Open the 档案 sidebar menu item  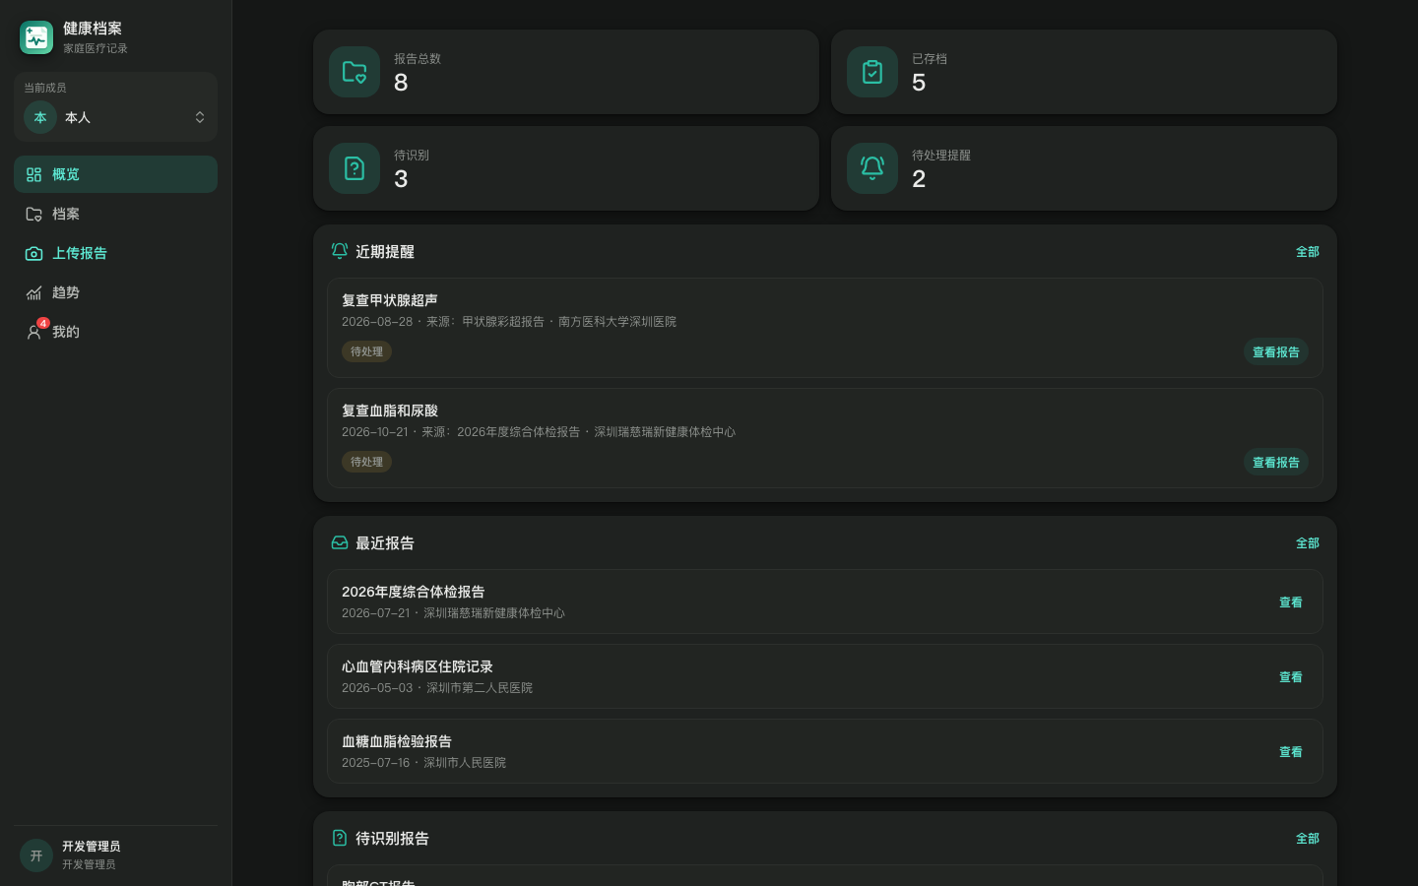coord(115,214)
